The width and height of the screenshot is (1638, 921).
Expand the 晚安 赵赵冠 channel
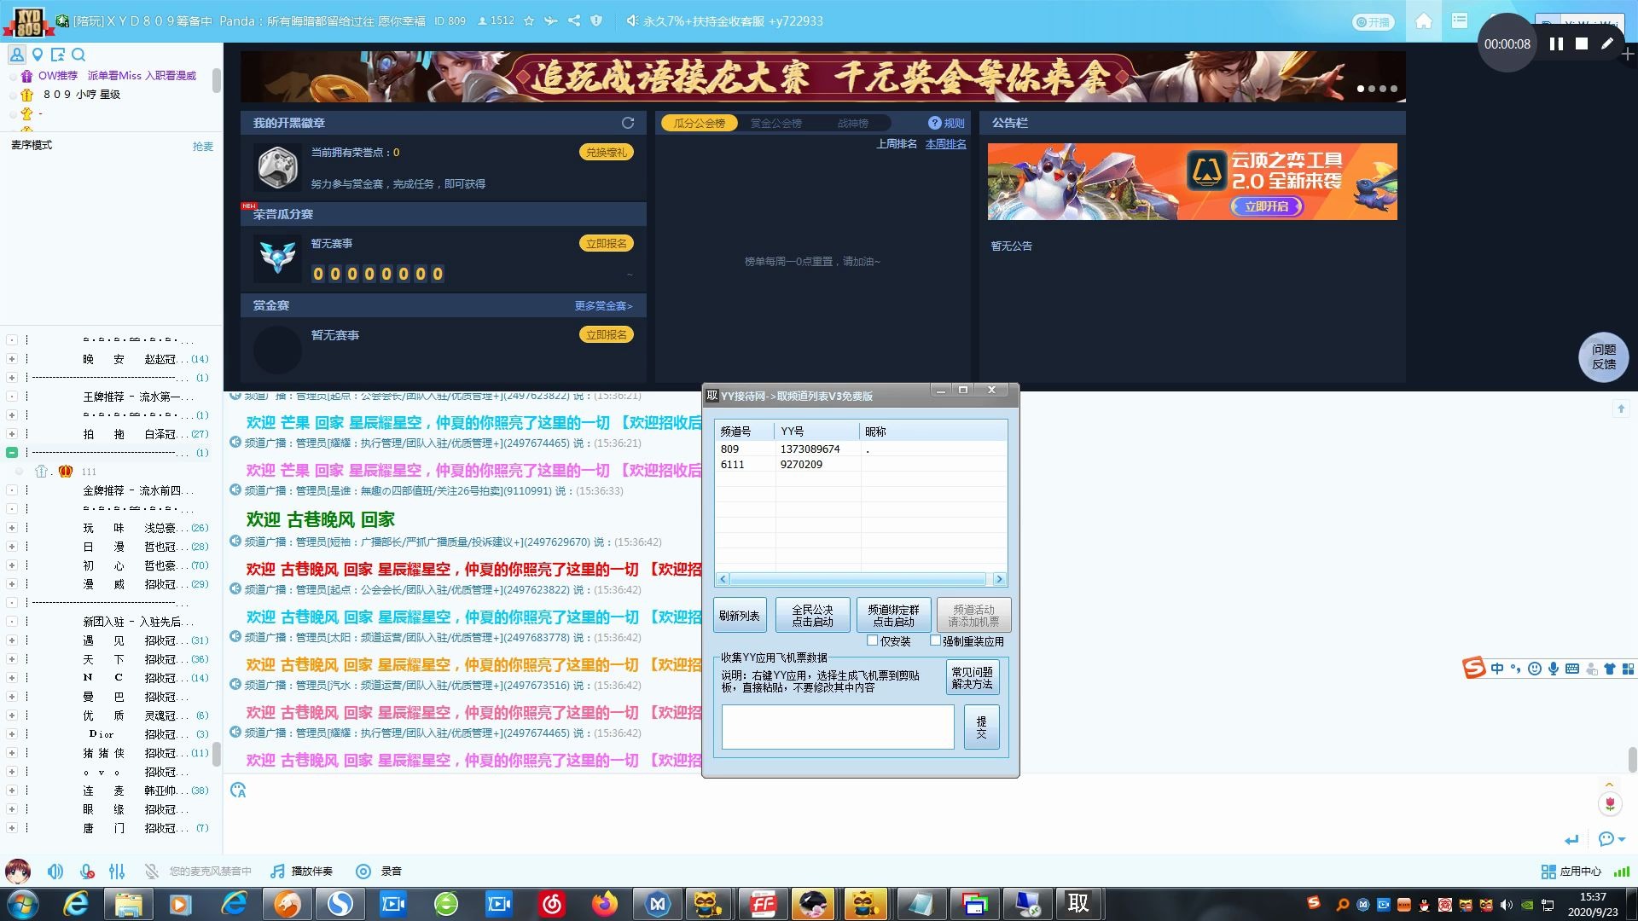point(12,359)
